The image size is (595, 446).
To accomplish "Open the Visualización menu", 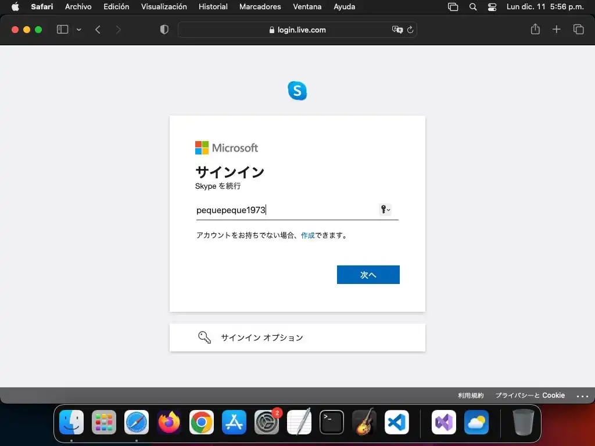I will (164, 6).
